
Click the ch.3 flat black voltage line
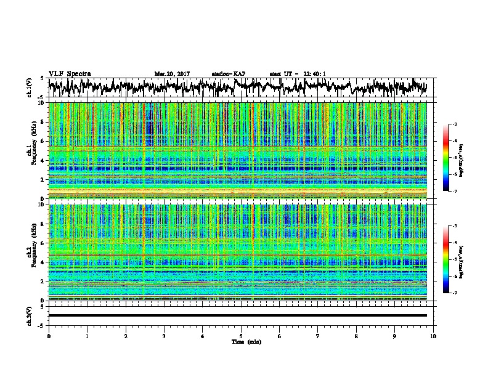coord(237,315)
